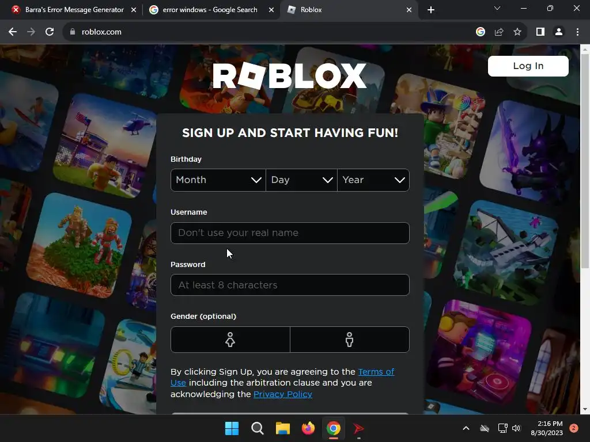Click the browser forward arrow
Screen dimensions: 590x442
coord(31,32)
